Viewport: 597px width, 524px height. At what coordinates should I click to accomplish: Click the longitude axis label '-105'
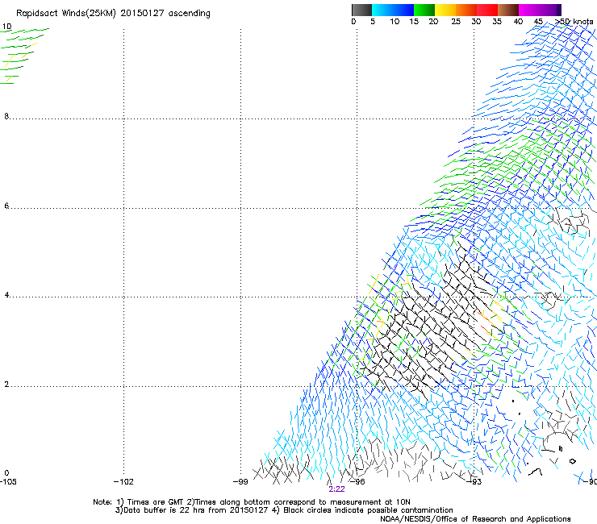8,482
